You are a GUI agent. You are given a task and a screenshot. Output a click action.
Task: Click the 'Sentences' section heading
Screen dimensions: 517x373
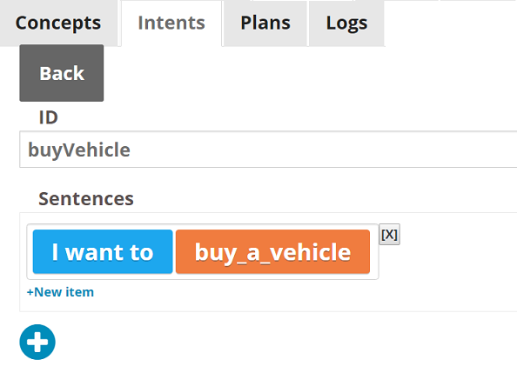pos(86,199)
